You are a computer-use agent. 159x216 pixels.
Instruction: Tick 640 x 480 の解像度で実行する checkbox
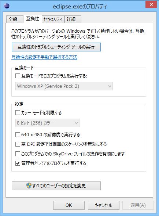tap(18, 134)
